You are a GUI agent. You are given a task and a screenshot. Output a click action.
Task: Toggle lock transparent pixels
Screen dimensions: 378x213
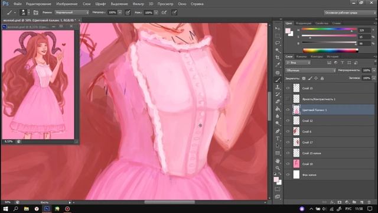[304, 78]
